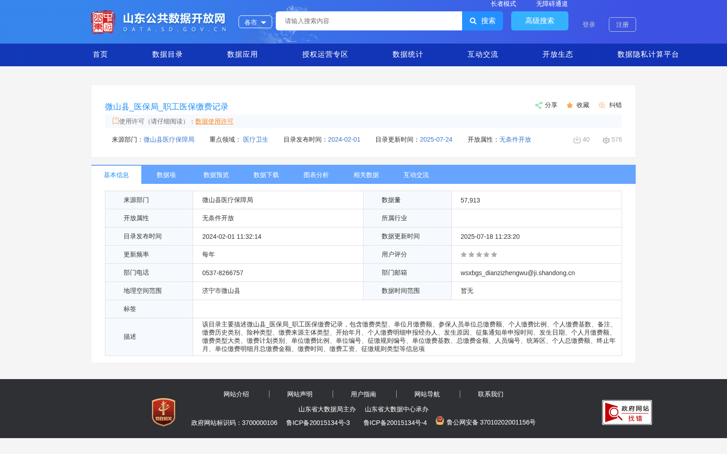Open 授权运营专区 in navigation bar

pos(325,54)
